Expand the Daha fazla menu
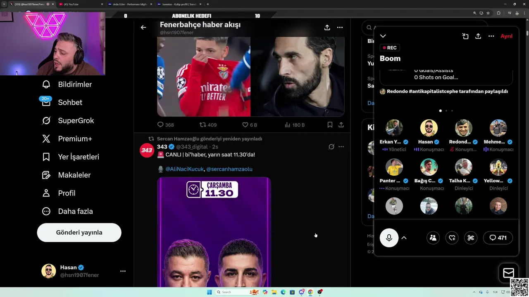 pos(67,211)
